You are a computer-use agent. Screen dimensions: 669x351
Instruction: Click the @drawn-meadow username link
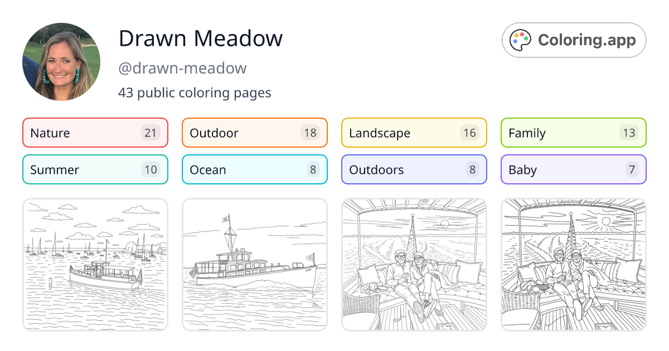point(182,68)
